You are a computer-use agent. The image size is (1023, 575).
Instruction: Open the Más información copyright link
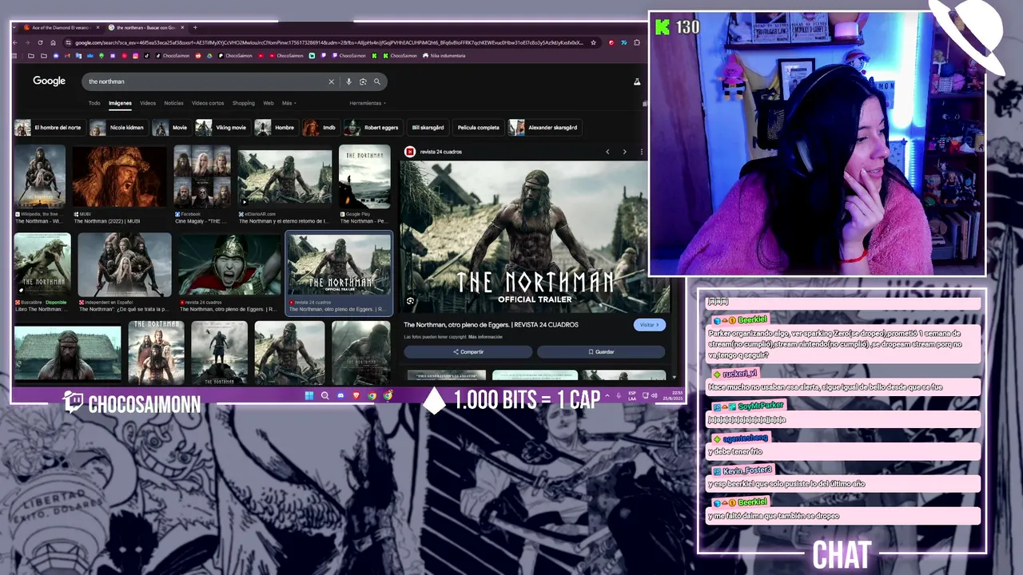point(485,337)
